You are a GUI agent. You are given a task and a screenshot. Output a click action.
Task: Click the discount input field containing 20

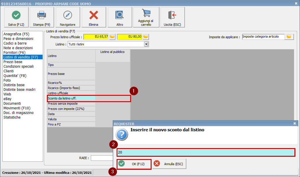[x=206, y=152]
